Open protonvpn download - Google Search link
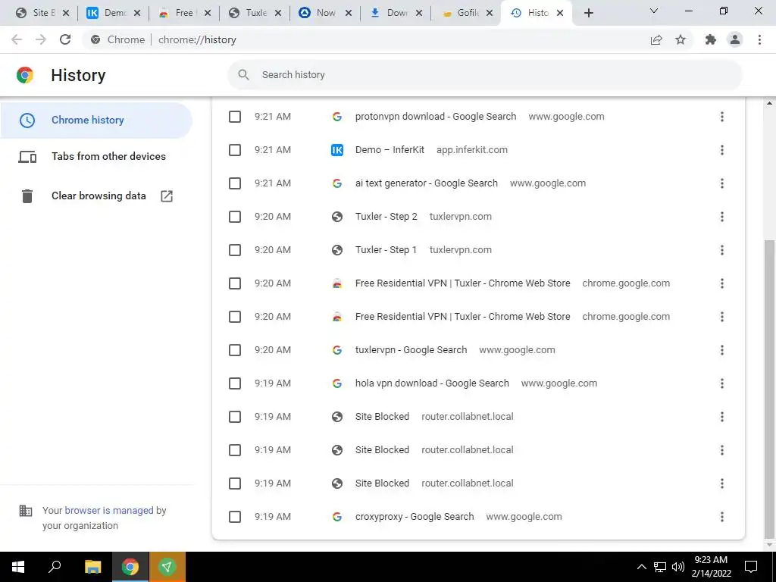The width and height of the screenshot is (776, 582). 436,116
